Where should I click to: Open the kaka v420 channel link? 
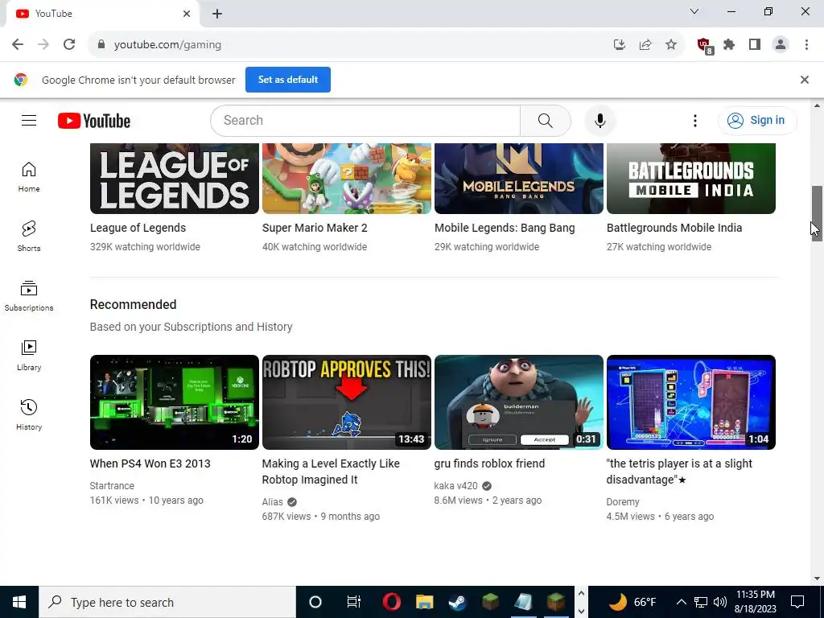tap(455, 485)
